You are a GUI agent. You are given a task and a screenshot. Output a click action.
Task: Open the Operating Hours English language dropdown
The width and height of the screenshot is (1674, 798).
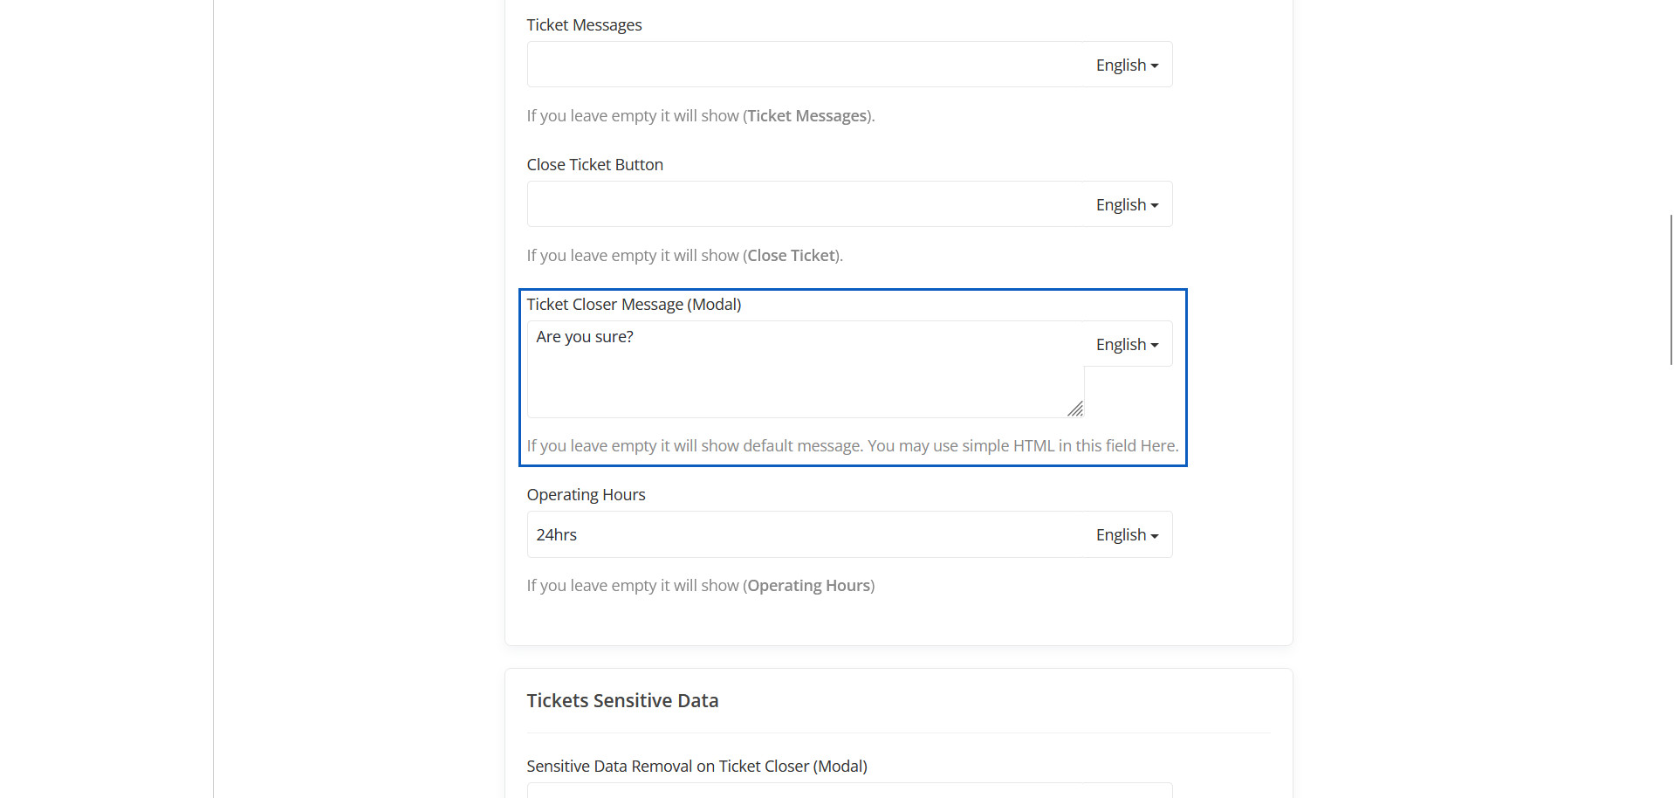(1127, 535)
